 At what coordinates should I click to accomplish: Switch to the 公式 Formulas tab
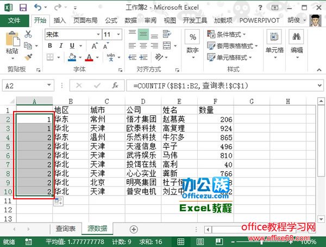point(111,20)
